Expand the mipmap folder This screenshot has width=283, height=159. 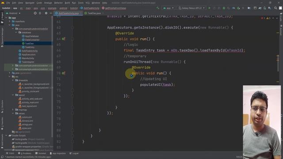pyautogui.click(x=13, y=110)
